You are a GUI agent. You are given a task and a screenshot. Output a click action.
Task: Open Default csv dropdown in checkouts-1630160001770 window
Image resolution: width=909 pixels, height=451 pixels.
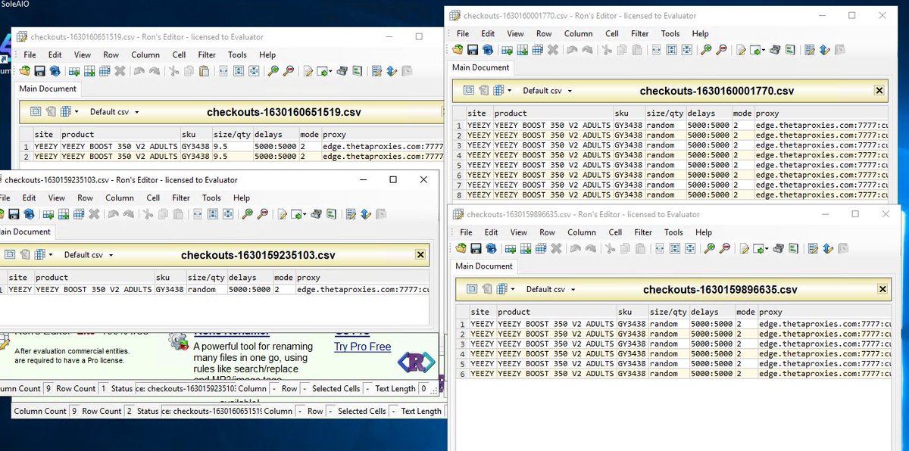[x=546, y=90]
